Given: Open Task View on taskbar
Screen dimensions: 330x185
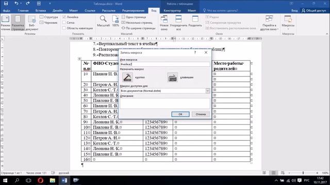Looking at the screenshot, I should coord(28,180).
